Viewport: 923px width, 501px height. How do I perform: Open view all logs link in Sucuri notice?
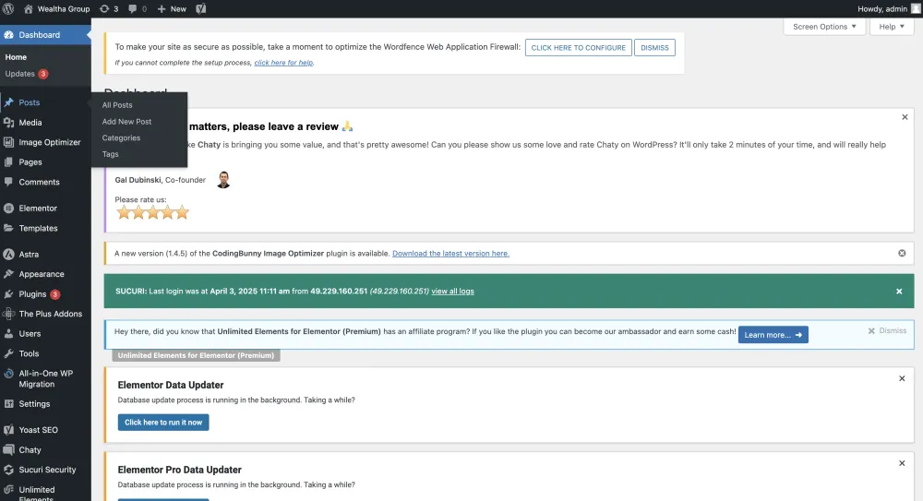coord(452,291)
